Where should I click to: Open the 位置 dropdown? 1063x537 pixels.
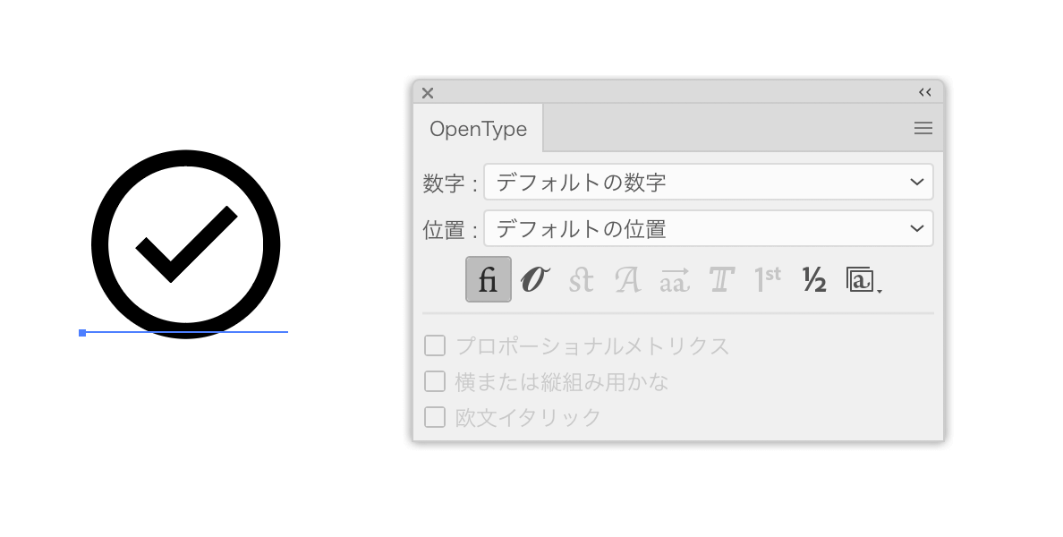[x=709, y=228]
